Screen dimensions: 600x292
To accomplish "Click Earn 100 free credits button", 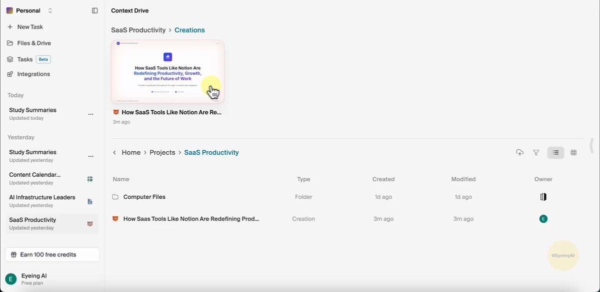I will (52, 255).
